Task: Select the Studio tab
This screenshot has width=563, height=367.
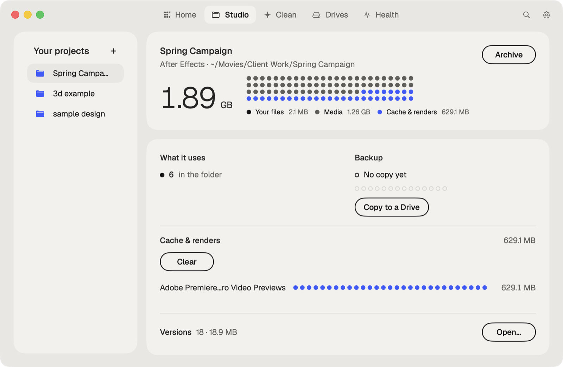Action: (x=230, y=15)
